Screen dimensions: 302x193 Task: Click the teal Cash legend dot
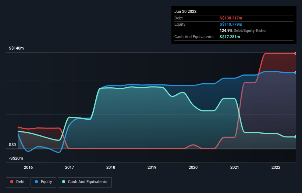click(64, 182)
